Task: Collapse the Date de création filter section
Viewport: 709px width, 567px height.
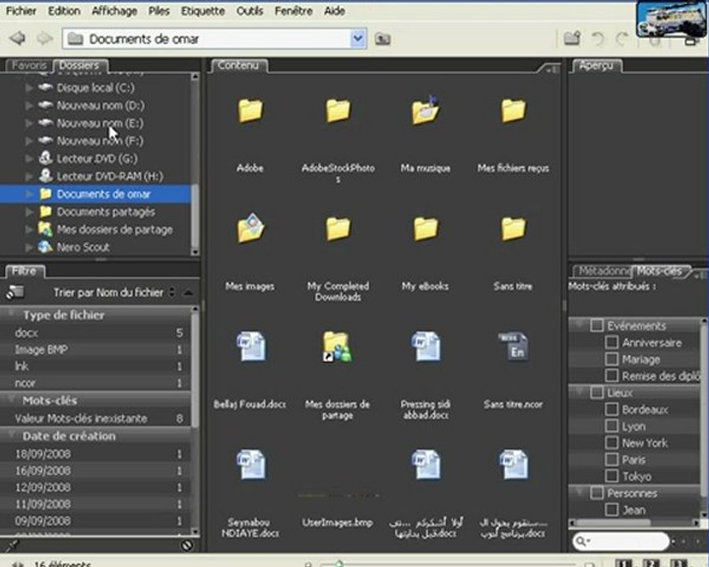Action: (10, 435)
